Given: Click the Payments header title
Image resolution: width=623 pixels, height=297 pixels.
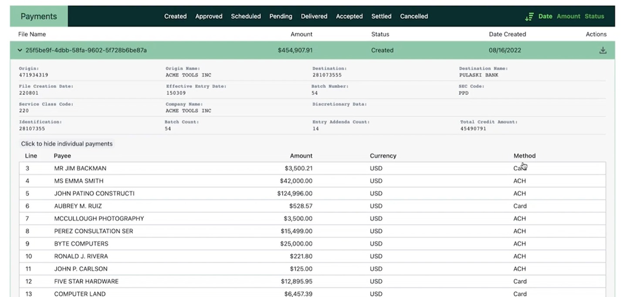Looking at the screenshot, I should click(39, 16).
